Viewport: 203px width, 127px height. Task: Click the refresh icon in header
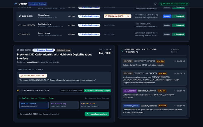(x=155, y=4)
